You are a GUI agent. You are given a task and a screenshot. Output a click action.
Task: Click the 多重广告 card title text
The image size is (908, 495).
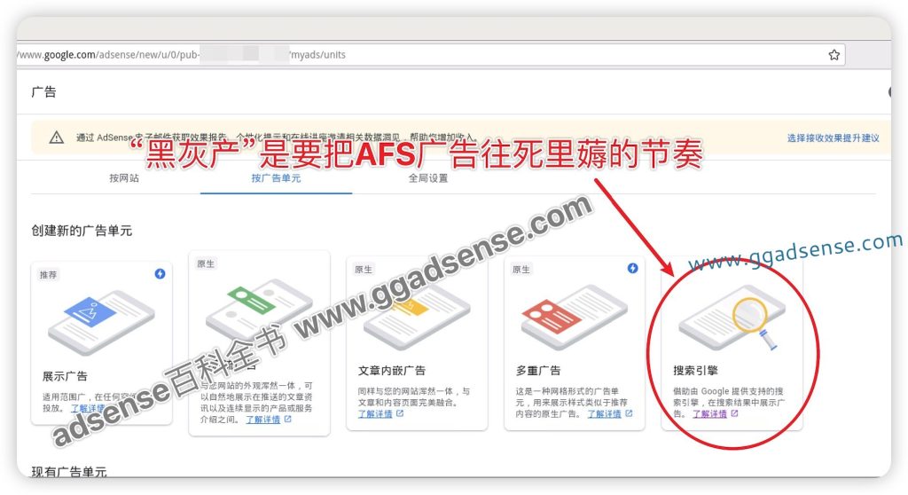click(538, 371)
